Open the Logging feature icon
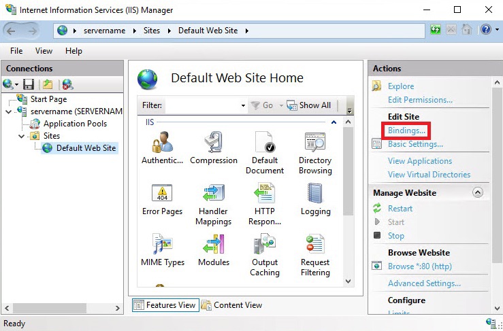The width and height of the screenshot is (503, 331). 315,192
